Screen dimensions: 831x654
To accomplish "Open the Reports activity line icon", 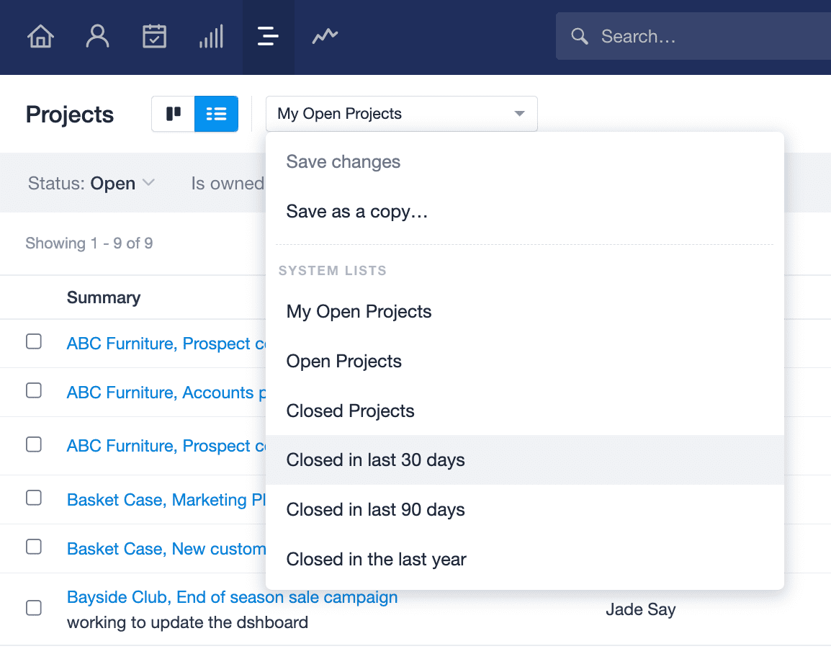I will click(325, 37).
